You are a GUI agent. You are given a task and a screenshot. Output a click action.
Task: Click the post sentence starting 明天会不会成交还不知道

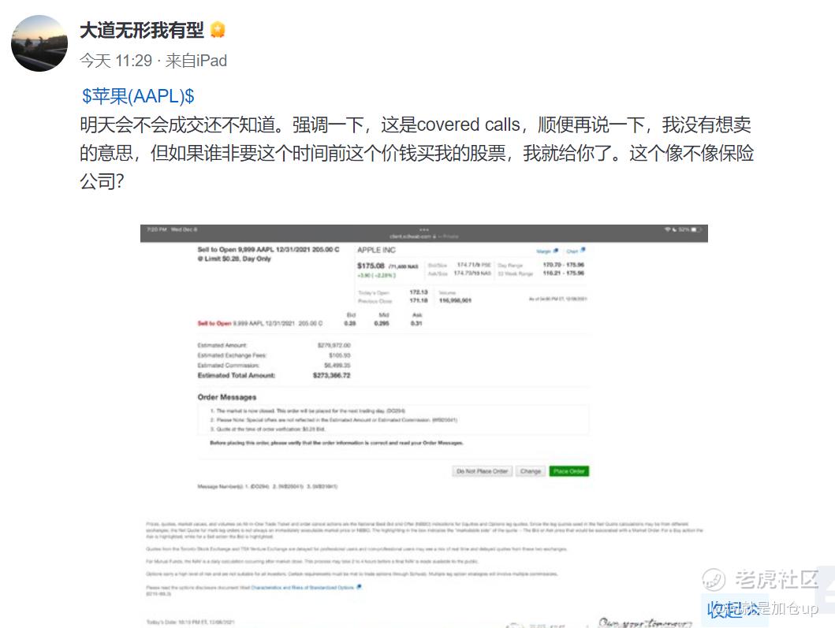pos(416,153)
